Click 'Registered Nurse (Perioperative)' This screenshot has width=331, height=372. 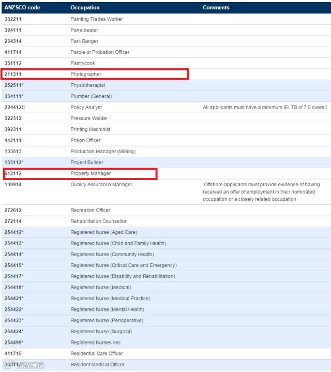(107, 320)
